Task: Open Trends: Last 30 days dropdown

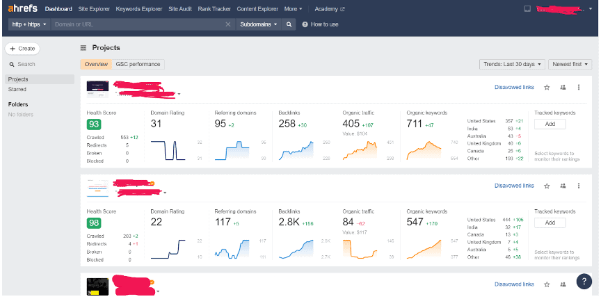Action: (511, 64)
